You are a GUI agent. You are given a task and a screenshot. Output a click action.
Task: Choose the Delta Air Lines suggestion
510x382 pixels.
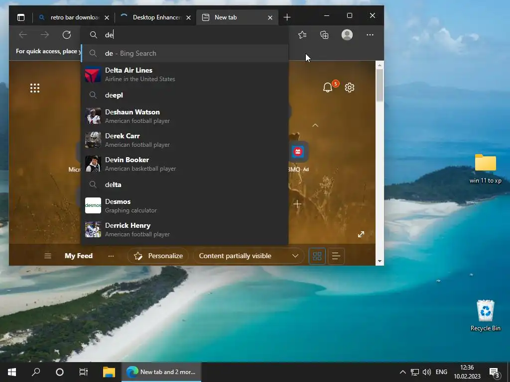[185, 75]
